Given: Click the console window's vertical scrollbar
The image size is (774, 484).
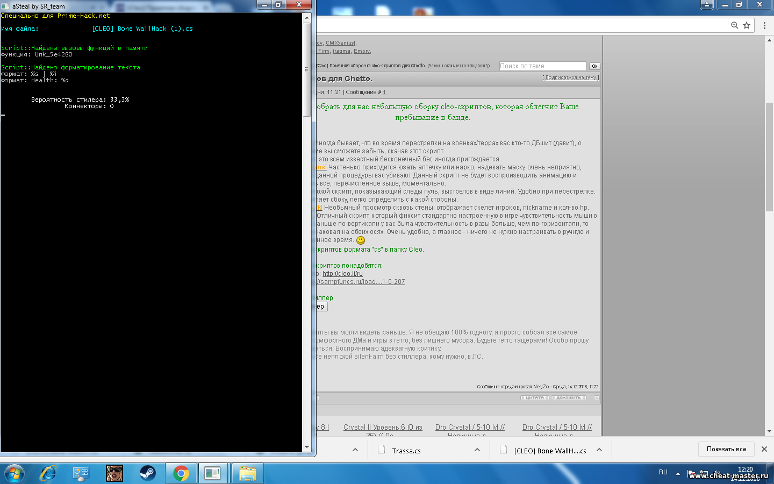Looking at the screenshot, I should pos(307,70).
